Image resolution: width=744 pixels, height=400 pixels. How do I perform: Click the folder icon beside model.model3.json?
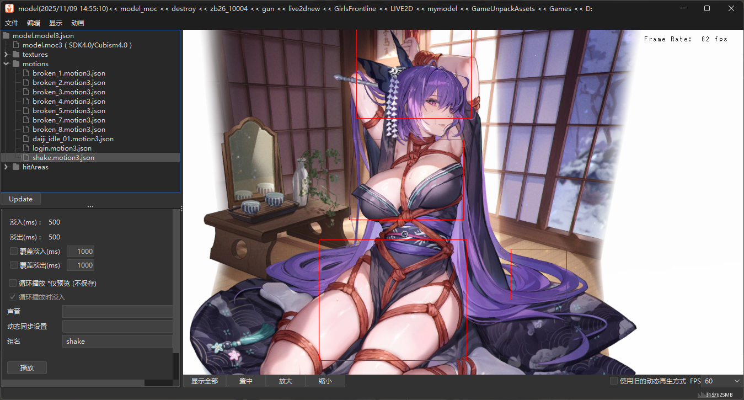click(x=7, y=35)
